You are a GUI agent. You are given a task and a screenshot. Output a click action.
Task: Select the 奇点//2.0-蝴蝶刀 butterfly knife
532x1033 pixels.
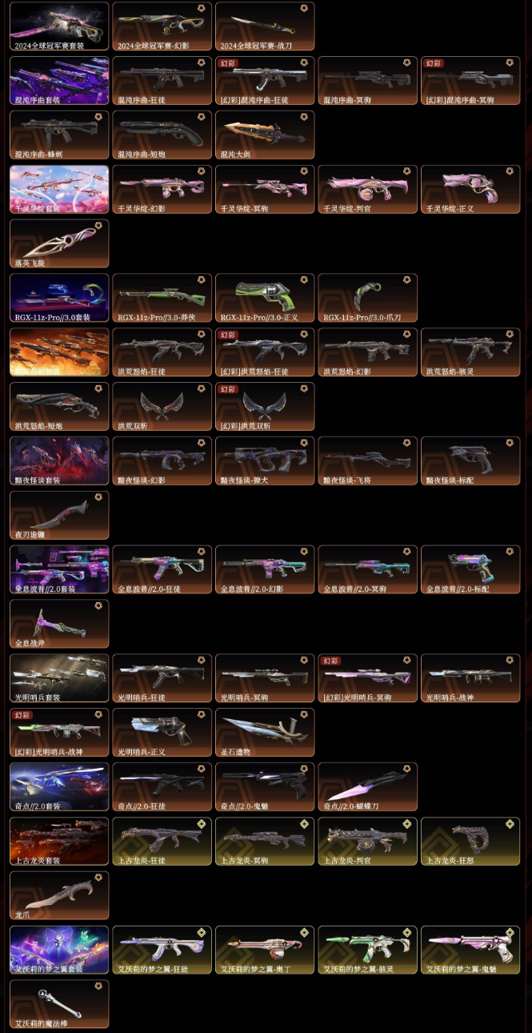tap(368, 787)
